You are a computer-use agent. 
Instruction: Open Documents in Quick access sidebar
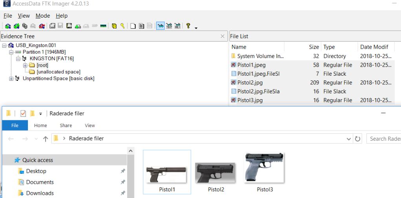click(x=40, y=182)
